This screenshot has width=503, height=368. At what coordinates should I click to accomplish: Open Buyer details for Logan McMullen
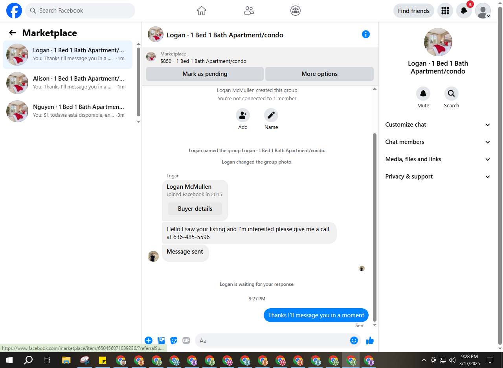tap(195, 209)
